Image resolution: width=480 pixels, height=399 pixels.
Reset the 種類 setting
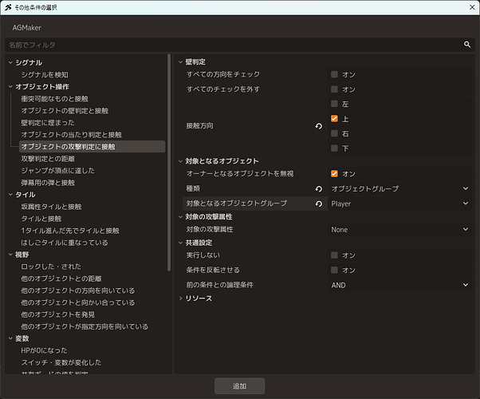click(319, 189)
